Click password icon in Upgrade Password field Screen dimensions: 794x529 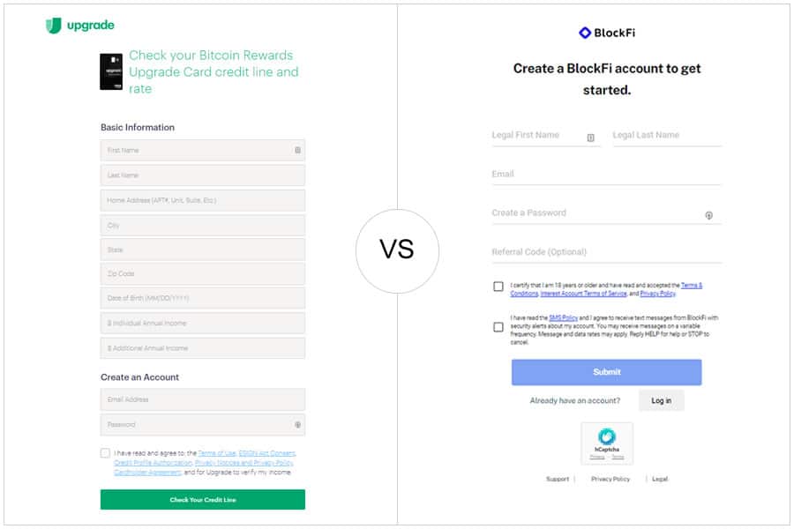(x=298, y=425)
